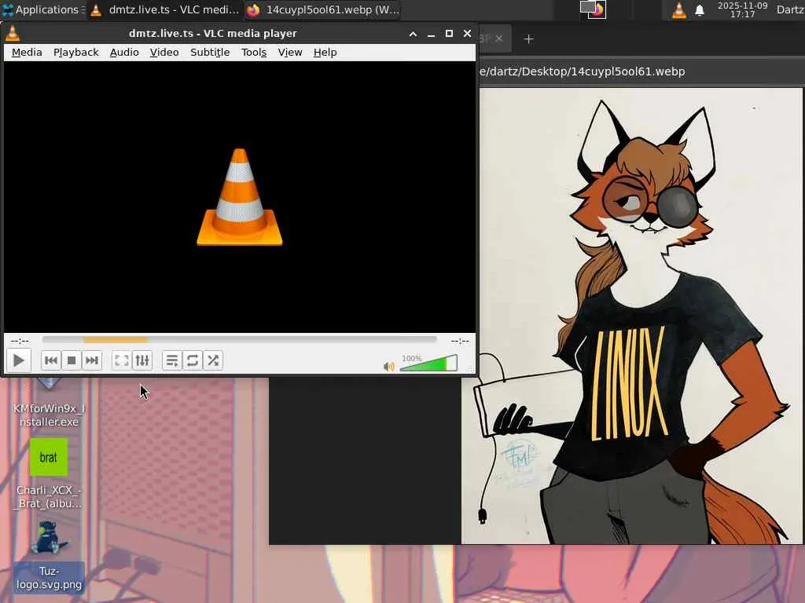Switch to Firefox webp task in panel

coord(323,9)
